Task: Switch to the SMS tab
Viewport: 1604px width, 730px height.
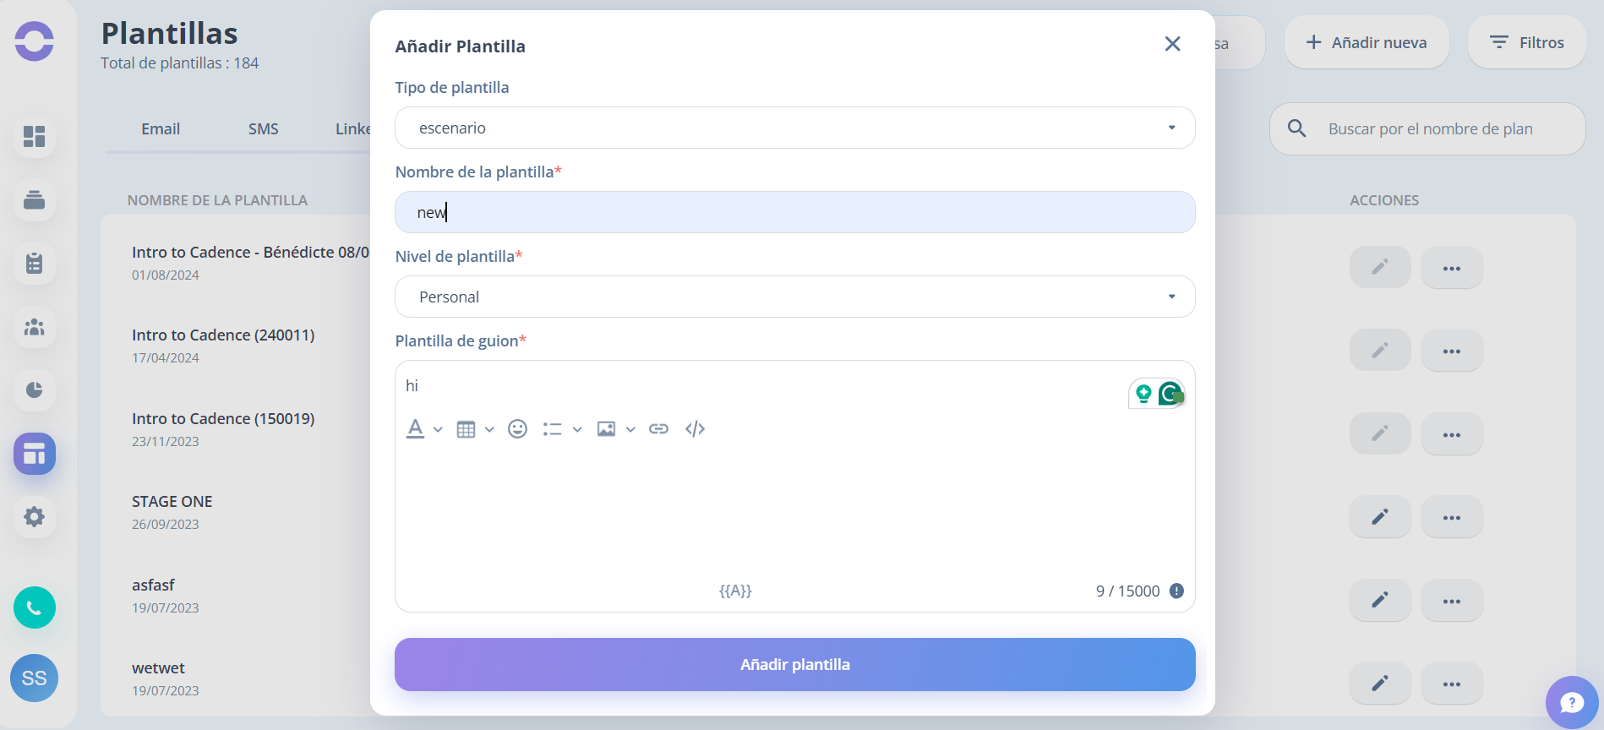Action: tap(264, 128)
